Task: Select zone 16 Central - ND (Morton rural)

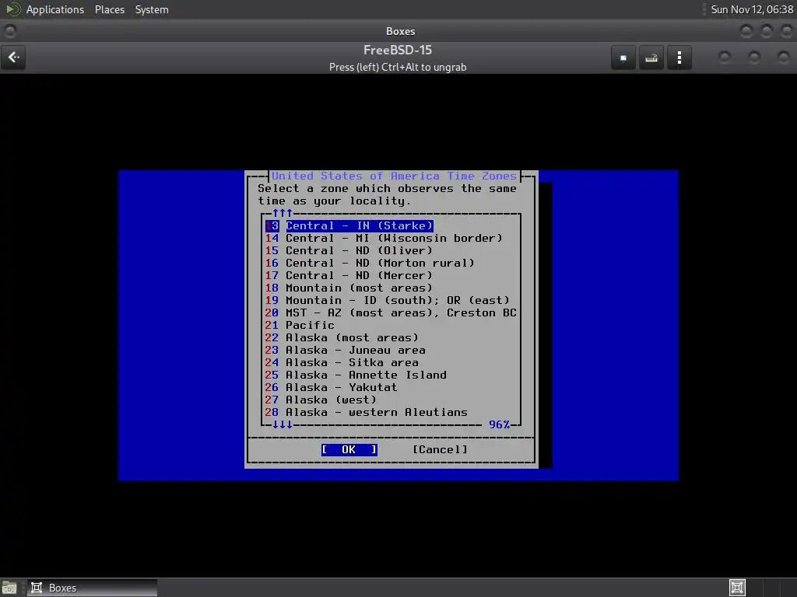Action: tap(370, 263)
